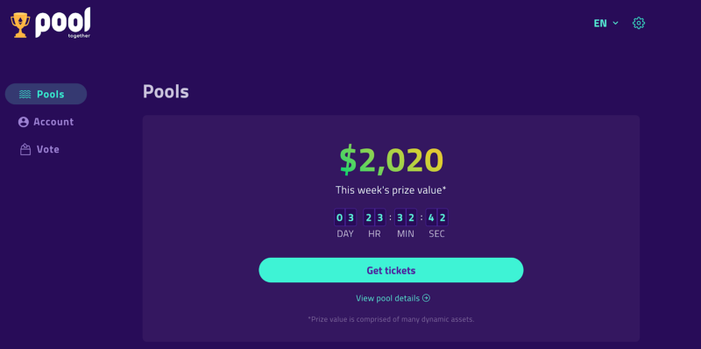Click the MIN countdown digits
The height and width of the screenshot is (349, 701).
click(406, 217)
